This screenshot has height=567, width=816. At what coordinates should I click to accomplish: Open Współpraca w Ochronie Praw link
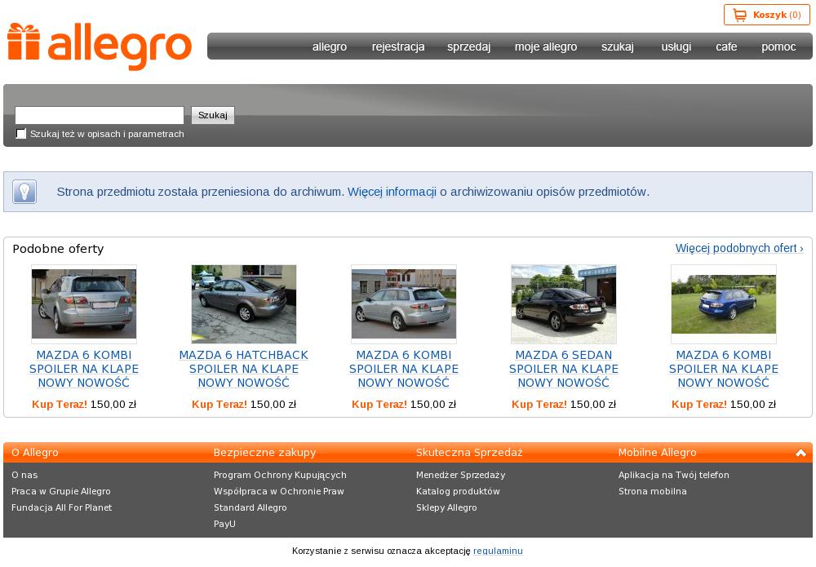(279, 491)
